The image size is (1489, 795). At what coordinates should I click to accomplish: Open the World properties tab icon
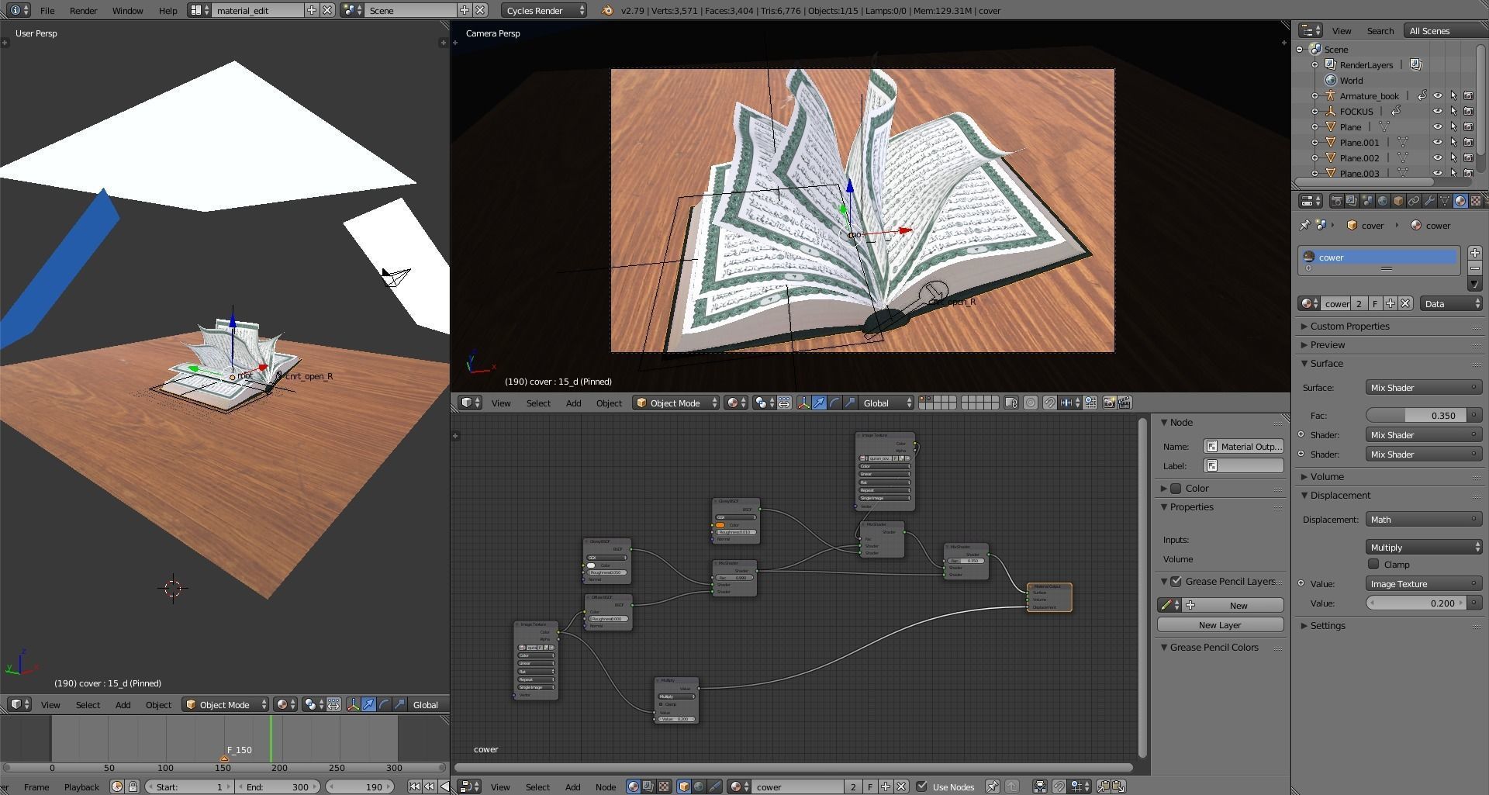1383,201
